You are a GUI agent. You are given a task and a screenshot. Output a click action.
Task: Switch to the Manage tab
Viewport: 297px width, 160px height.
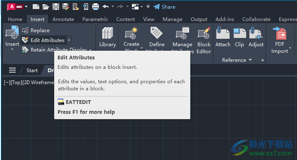pyautogui.click(x=172, y=19)
